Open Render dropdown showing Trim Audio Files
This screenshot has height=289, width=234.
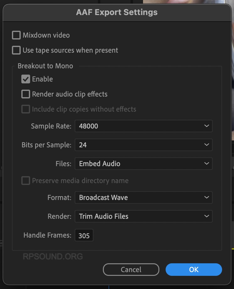click(x=143, y=216)
